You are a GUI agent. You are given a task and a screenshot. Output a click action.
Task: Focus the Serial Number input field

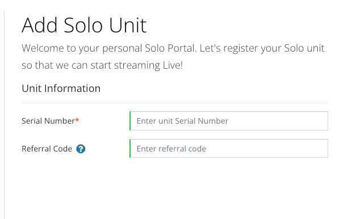point(229,121)
